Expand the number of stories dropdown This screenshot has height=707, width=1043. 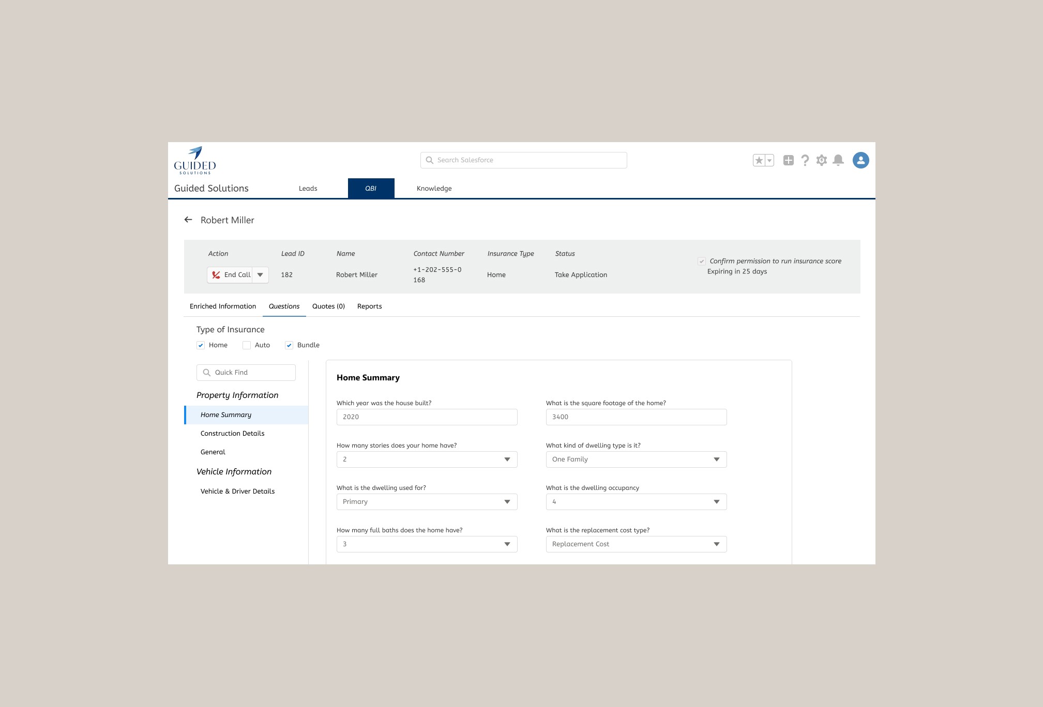click(427, 459)
